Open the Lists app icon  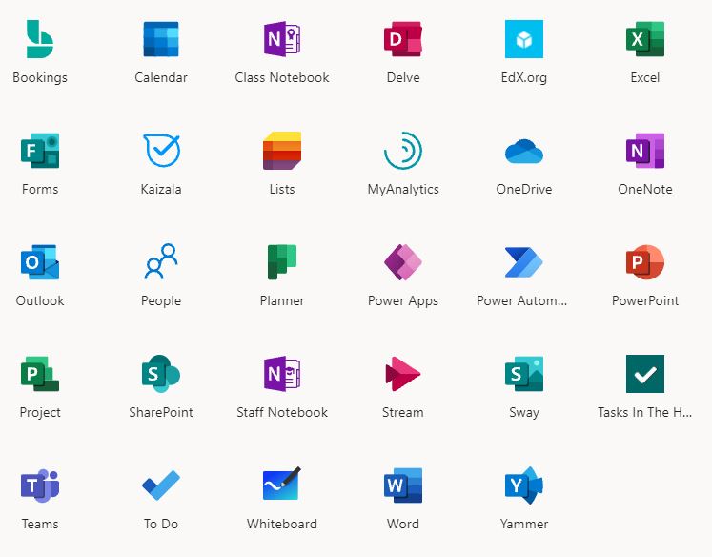coord(282,151)
